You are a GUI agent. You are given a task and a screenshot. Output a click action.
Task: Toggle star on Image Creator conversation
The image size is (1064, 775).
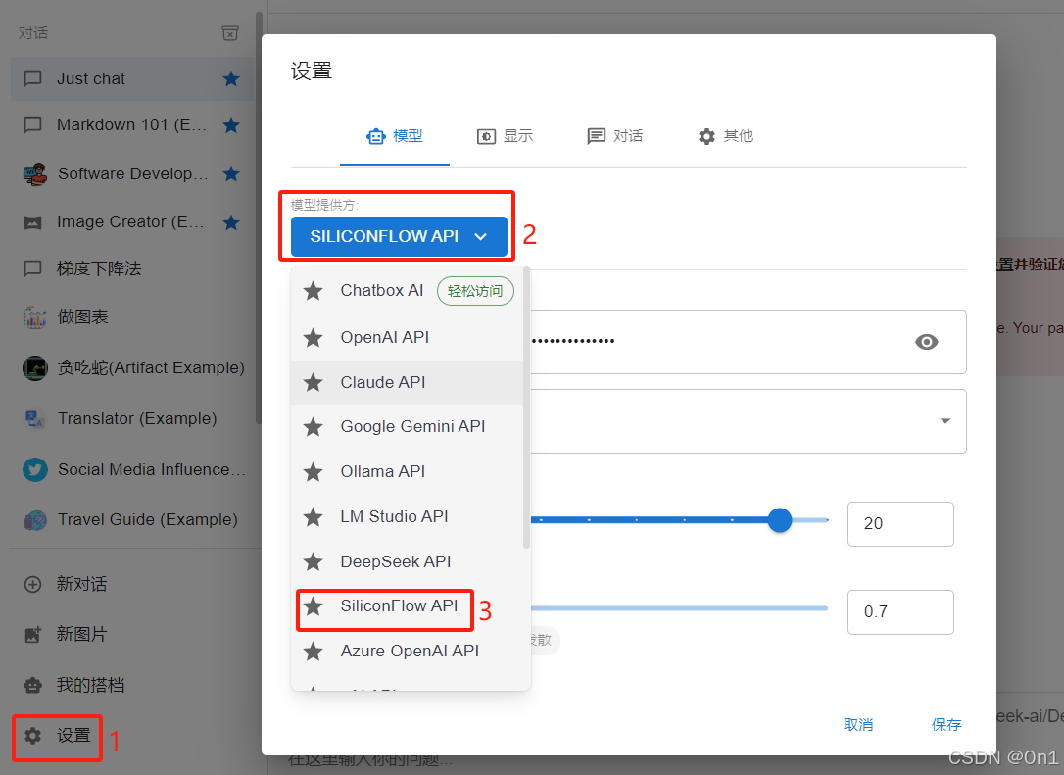tap(231, 221)
